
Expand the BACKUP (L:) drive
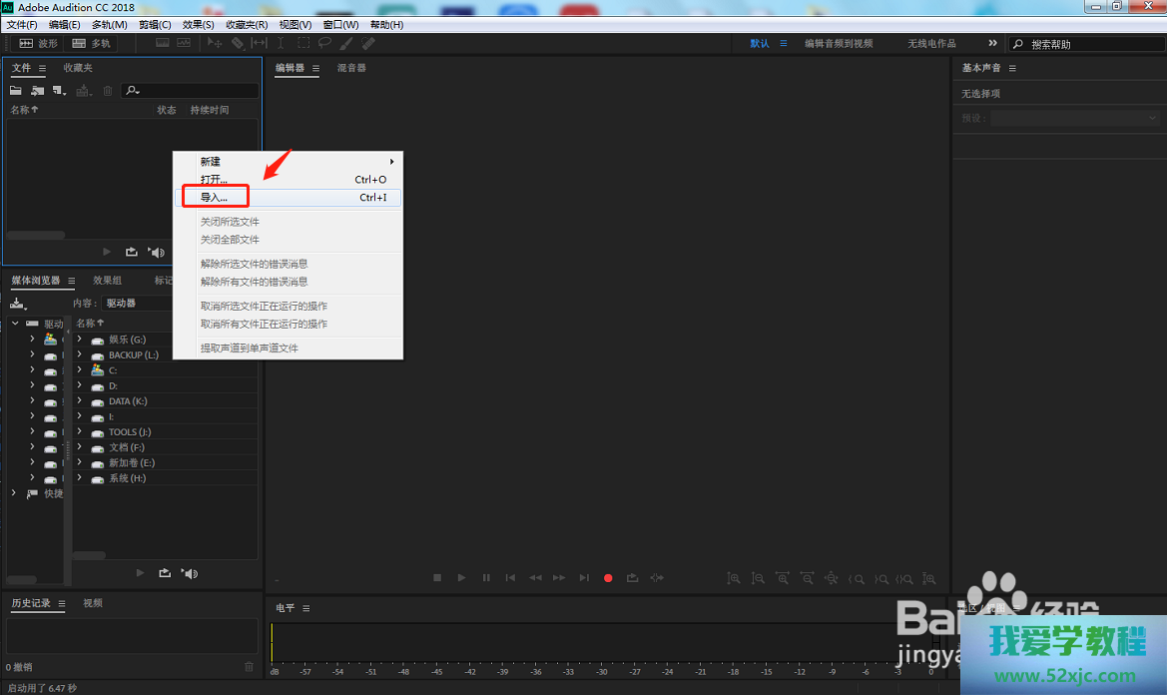[80, 354]
